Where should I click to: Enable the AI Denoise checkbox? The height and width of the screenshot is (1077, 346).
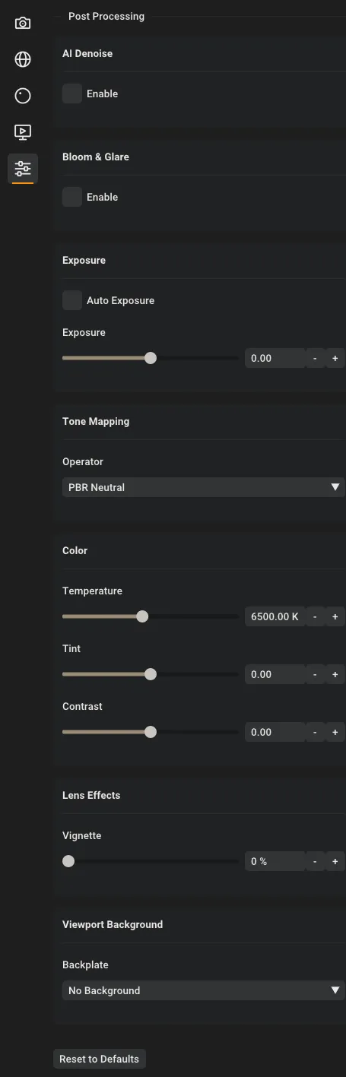72,93
